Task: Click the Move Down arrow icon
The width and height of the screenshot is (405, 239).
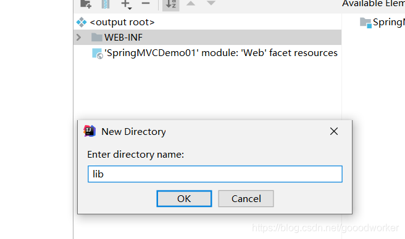Action: click(x=211, y=3)
